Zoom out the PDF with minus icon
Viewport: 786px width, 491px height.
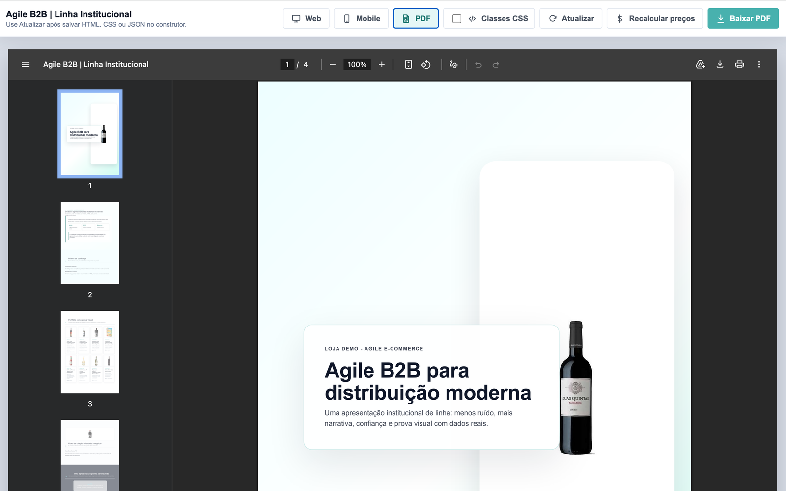(x=333, y=64)
